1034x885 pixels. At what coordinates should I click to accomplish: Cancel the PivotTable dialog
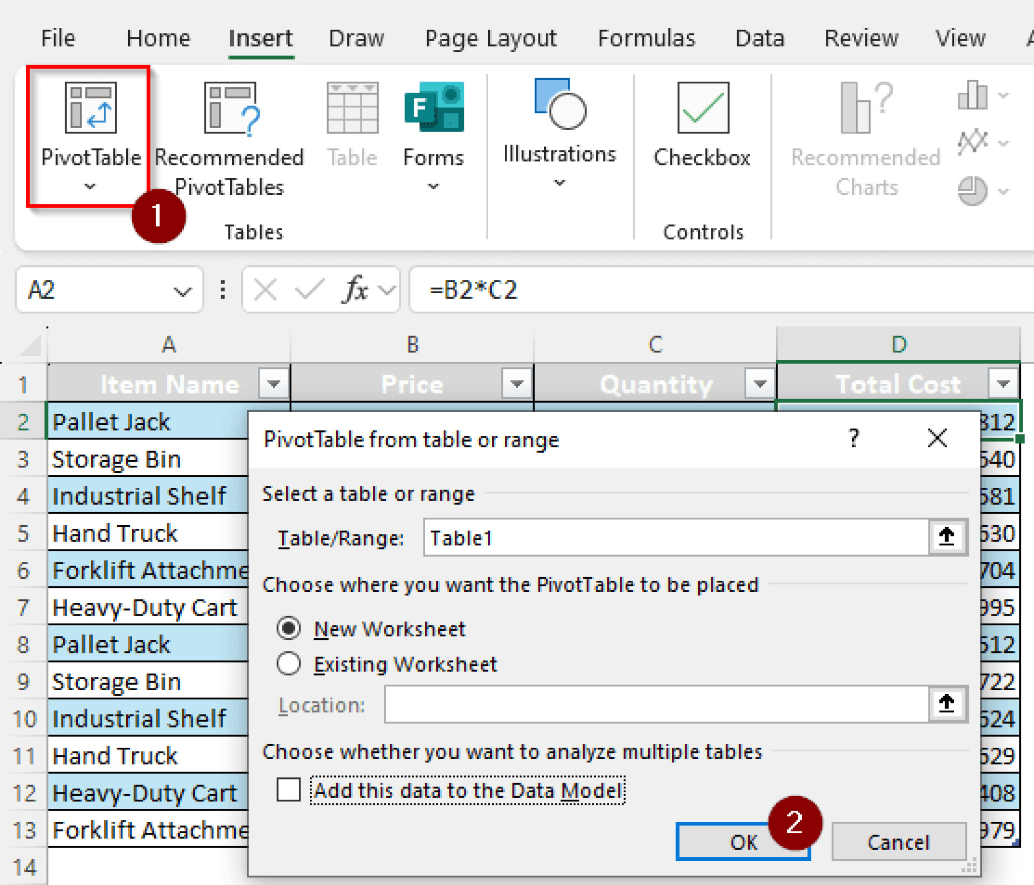898,842
